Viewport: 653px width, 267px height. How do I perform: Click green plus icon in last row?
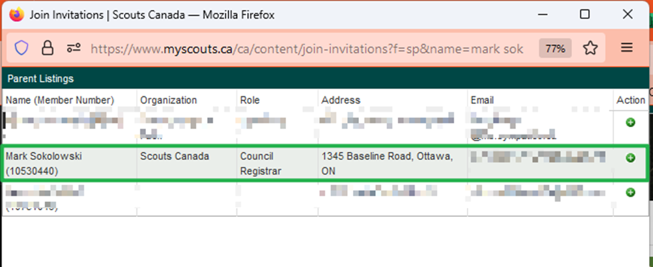[630, 192]
